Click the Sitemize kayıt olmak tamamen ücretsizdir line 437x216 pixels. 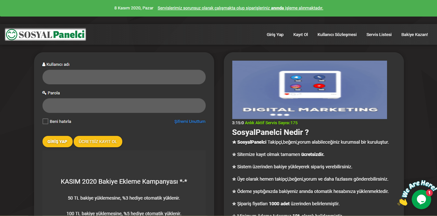tap(278, 154)
